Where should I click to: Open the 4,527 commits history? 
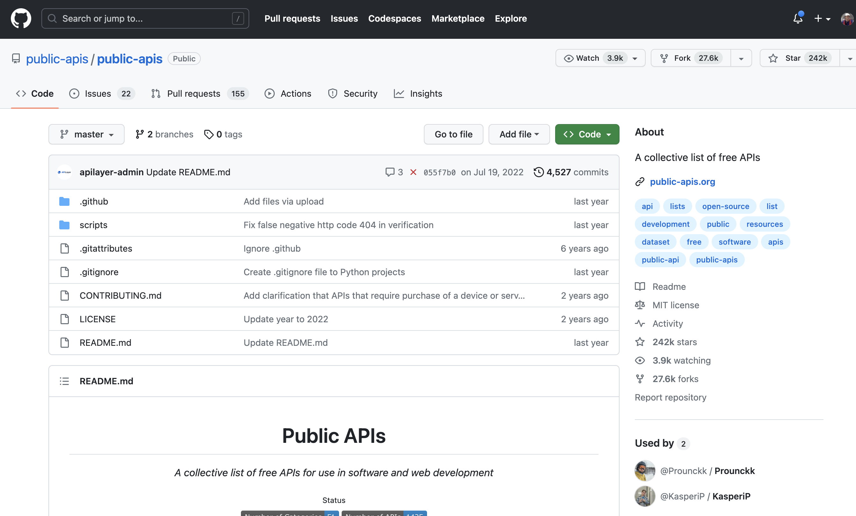571,172
